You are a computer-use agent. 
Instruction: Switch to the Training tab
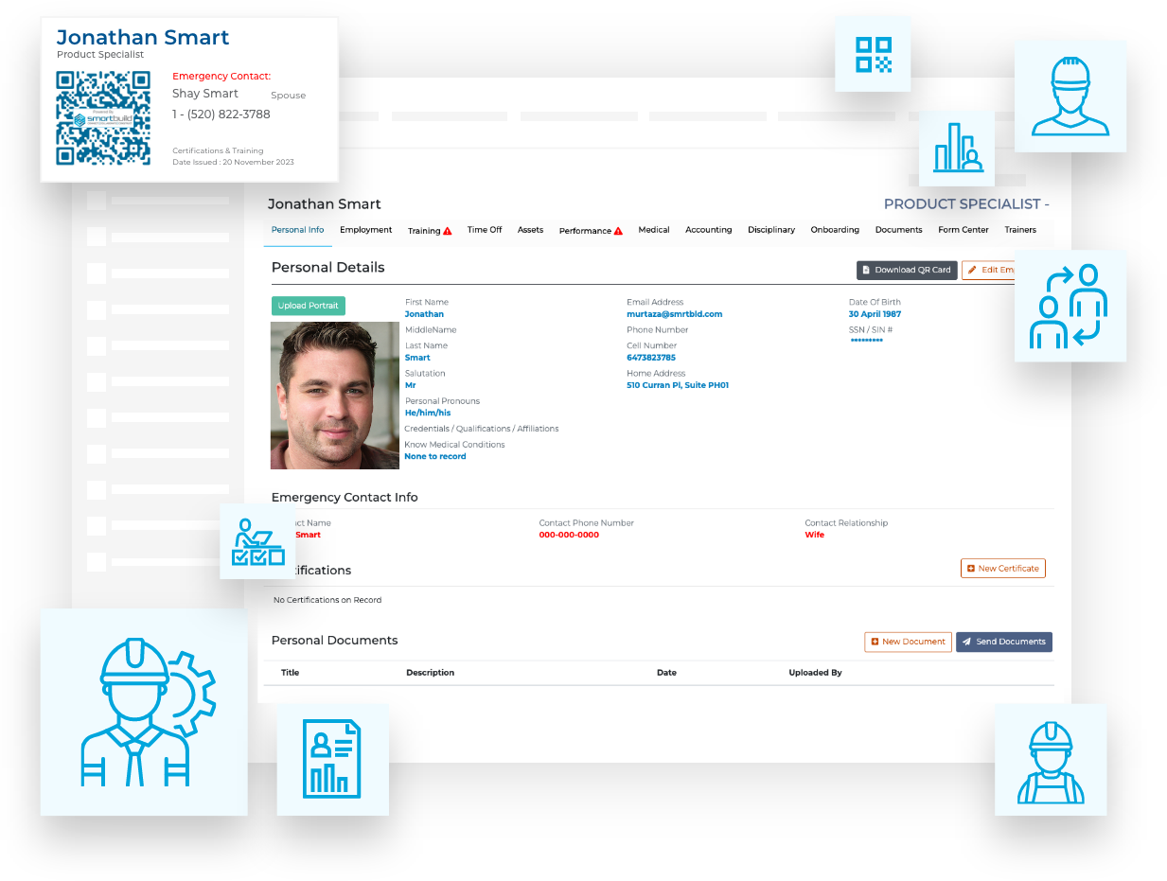pos(429,231)
